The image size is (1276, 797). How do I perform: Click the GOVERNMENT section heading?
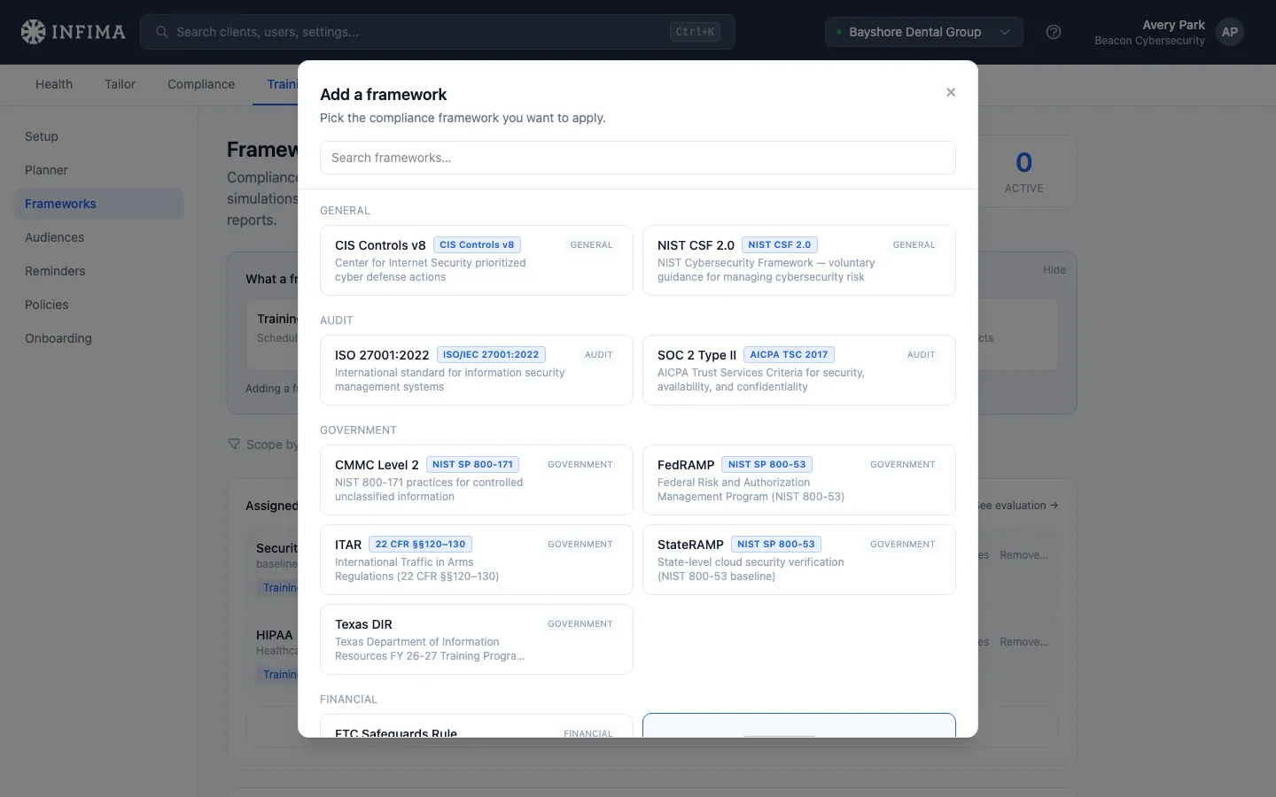pos(358,430)
